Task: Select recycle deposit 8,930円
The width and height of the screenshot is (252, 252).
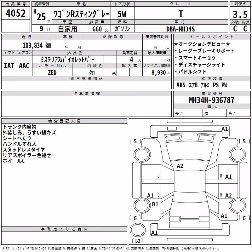Action: tap(161, 73)
